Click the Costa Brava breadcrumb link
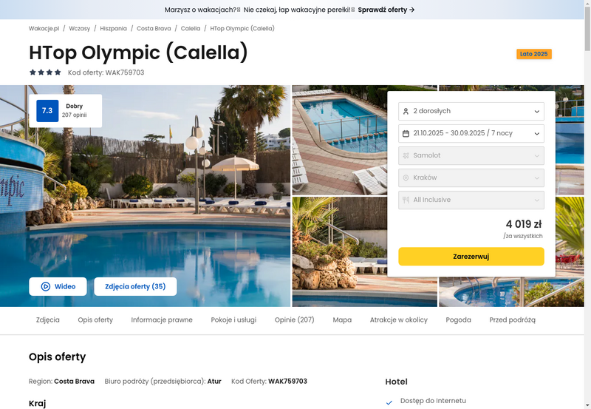Image resolution: width=591 pixels, height=409 pixels. tap(154, 28)
